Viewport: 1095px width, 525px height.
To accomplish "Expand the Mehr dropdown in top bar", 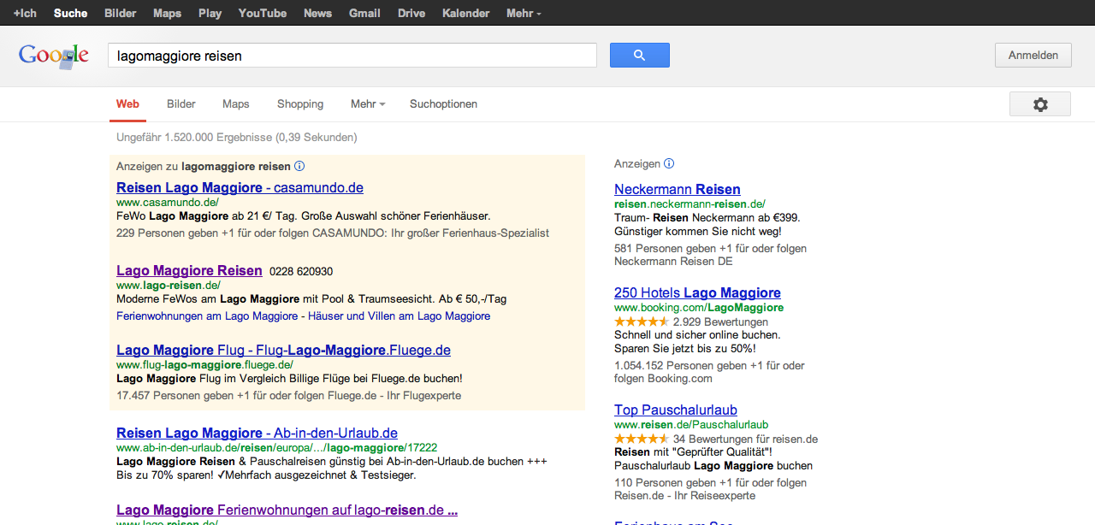I will click(x=524, y=13).
